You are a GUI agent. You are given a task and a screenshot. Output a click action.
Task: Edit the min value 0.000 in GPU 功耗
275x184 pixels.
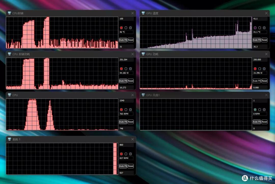point(260,87)
